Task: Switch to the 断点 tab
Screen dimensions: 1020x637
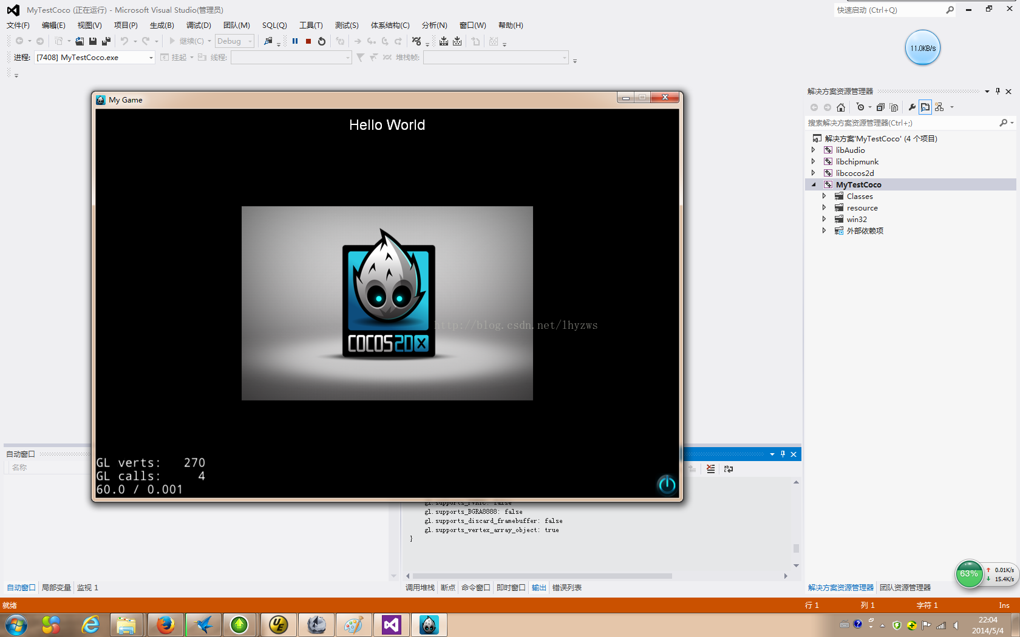Action: pos(448,588)
